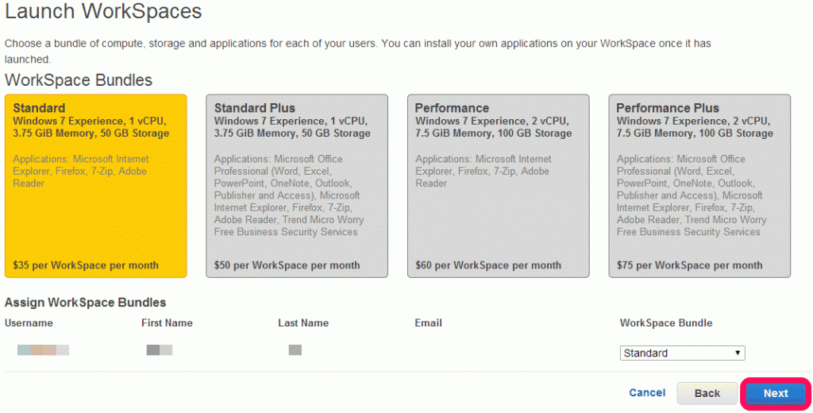Viewport: 813px width, 413px height.
Task: Cancel the WorkSpaces launch
Action: coord(647,393)
